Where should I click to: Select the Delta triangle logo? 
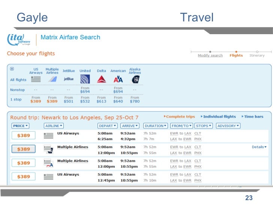[x=102, y=79]
